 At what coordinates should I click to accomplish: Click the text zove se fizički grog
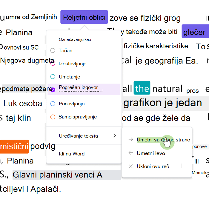coord(145,18)
